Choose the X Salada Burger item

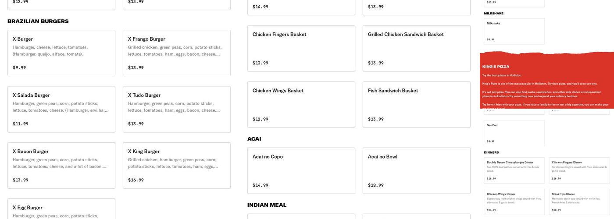[x=61, y=109]
